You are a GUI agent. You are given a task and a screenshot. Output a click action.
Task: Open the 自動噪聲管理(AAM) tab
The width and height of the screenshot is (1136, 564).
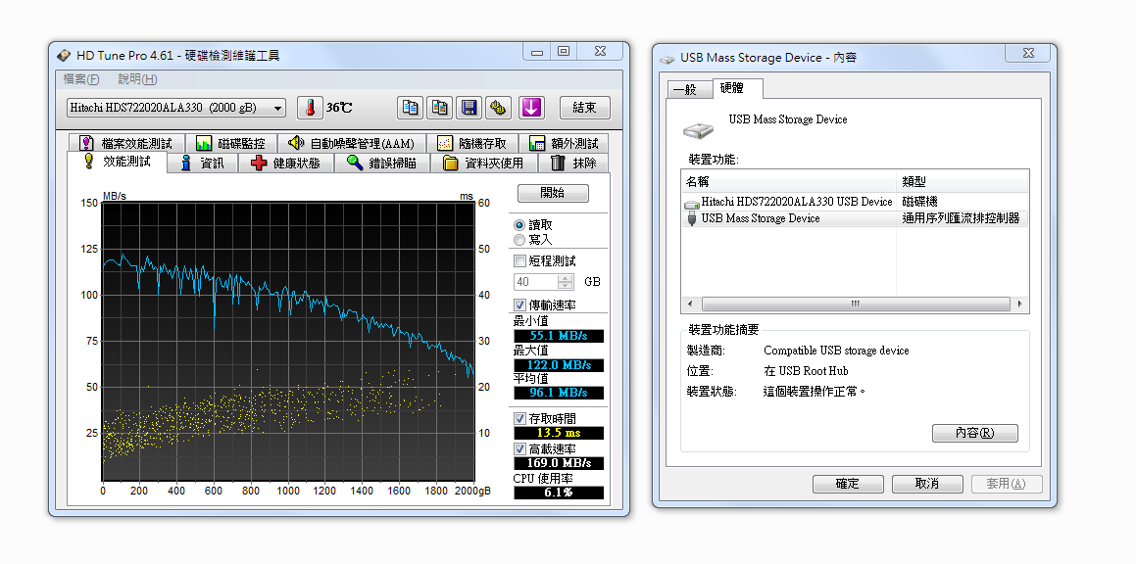pyautogui.click(x=351, y=143)
